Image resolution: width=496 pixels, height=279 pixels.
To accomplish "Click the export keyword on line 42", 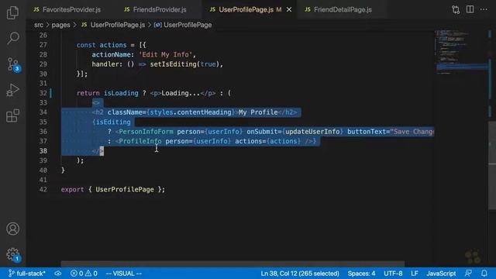I will tap(72, 189).
